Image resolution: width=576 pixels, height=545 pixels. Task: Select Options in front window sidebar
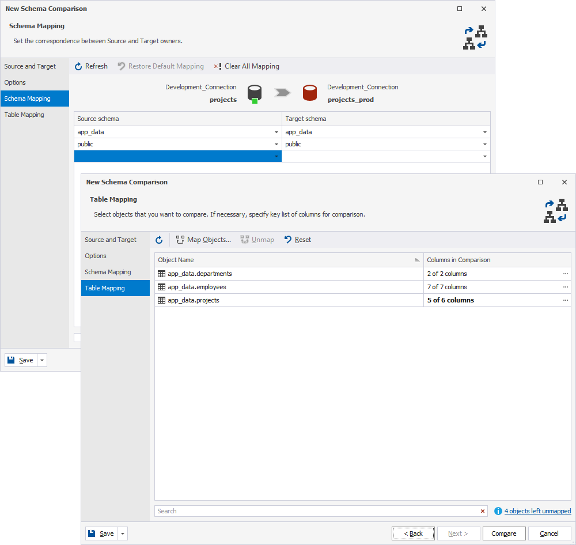point(115,256)
